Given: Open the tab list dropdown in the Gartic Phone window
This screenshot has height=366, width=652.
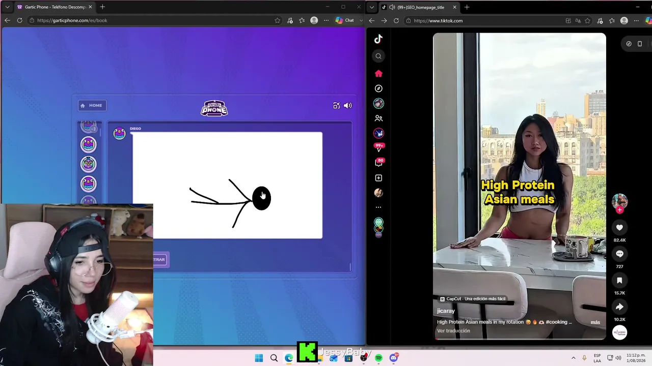Looking at the screenshot, I should point(7,7).
